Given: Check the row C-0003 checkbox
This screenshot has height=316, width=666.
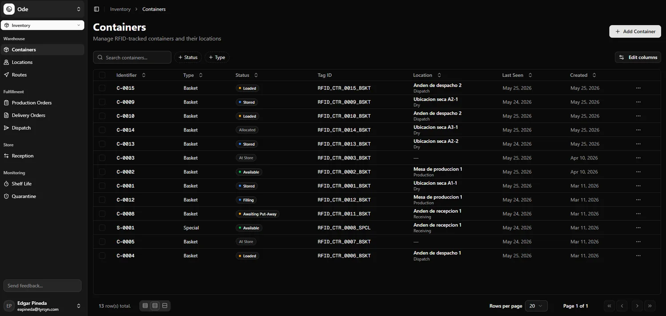Looking at the screenshot, I should pos(102,158).
